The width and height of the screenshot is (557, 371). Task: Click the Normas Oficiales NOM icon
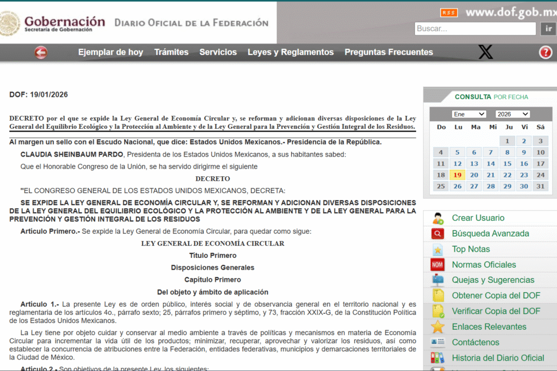[438, 265]
